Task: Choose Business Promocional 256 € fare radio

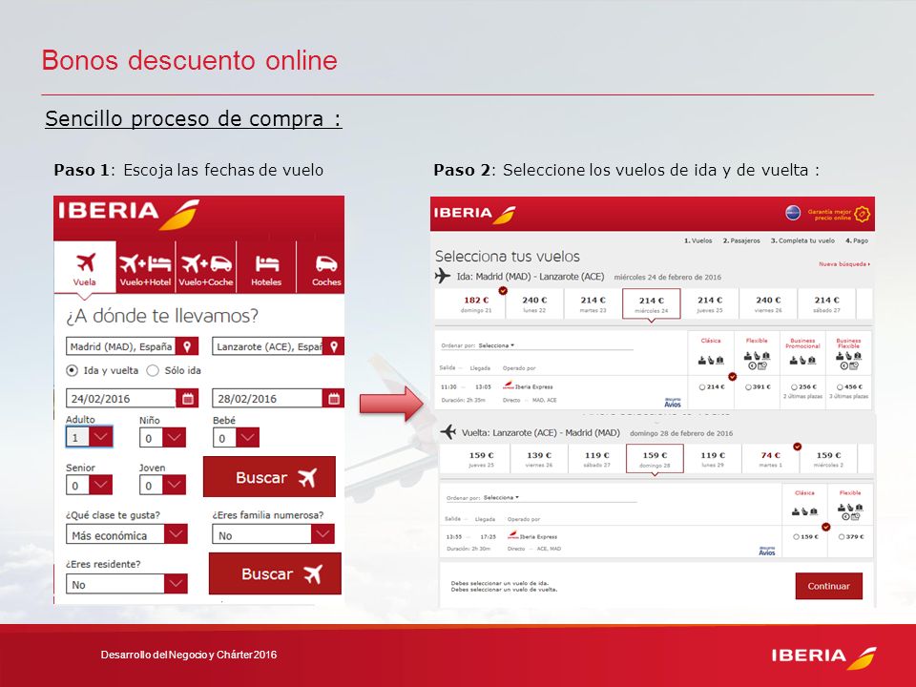Action: pyautogui.click(x=795, y=387)
